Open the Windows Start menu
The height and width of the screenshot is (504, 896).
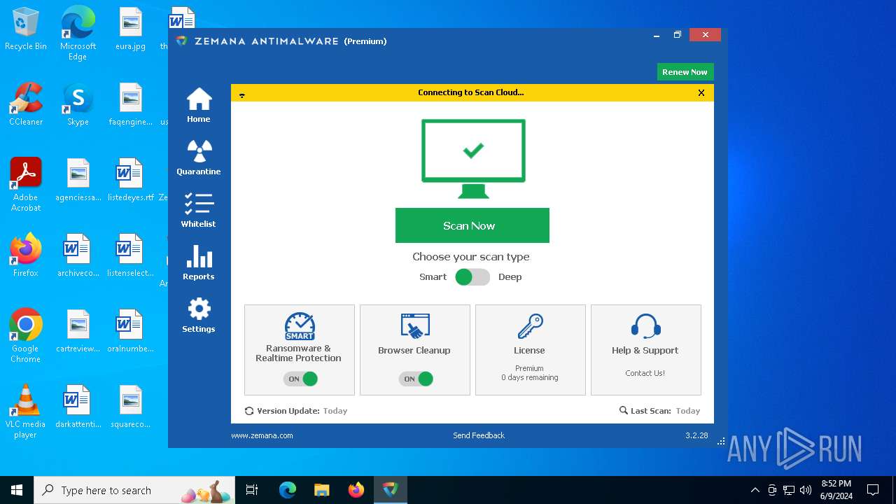17,490
